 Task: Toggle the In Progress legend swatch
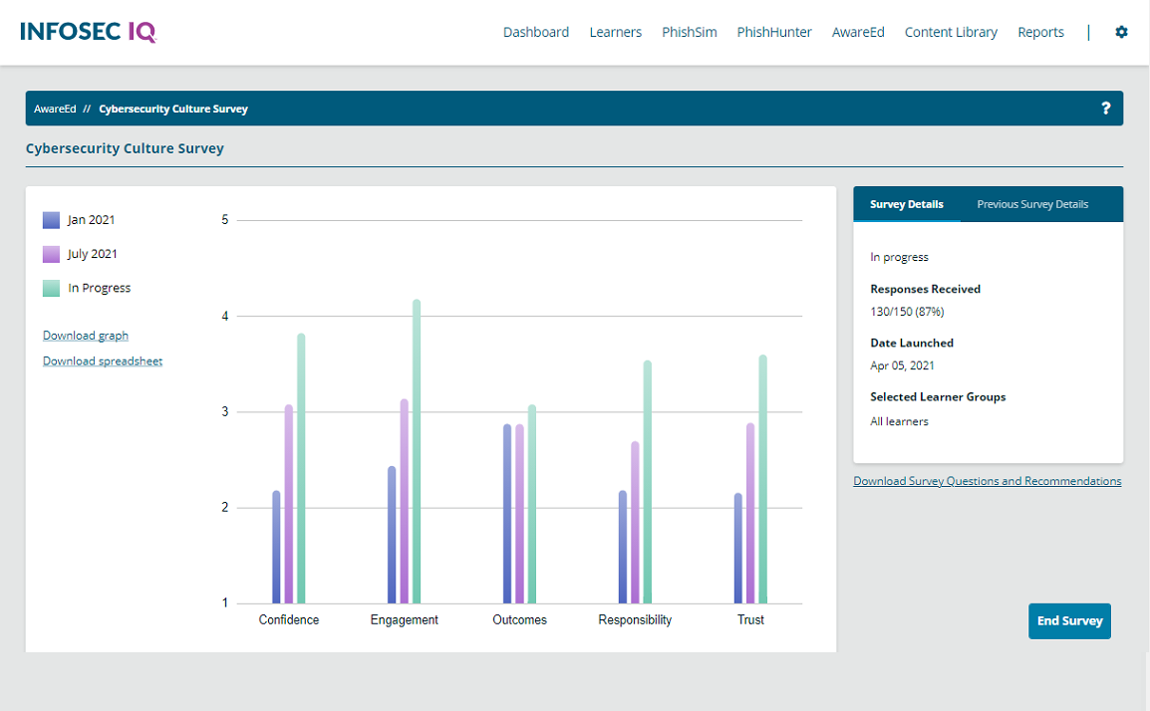pos(51,288)
